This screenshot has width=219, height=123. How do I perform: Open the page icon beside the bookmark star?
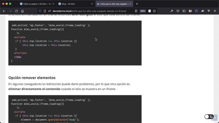pyautogui.click(x=150, y=11)
